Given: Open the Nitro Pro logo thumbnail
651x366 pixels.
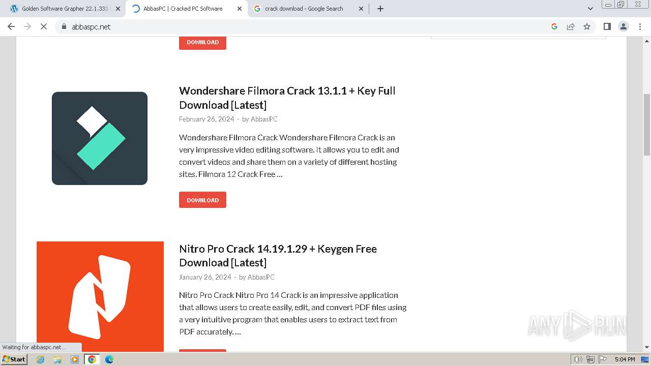Looking at the screenshot, I should coord(100,296).
